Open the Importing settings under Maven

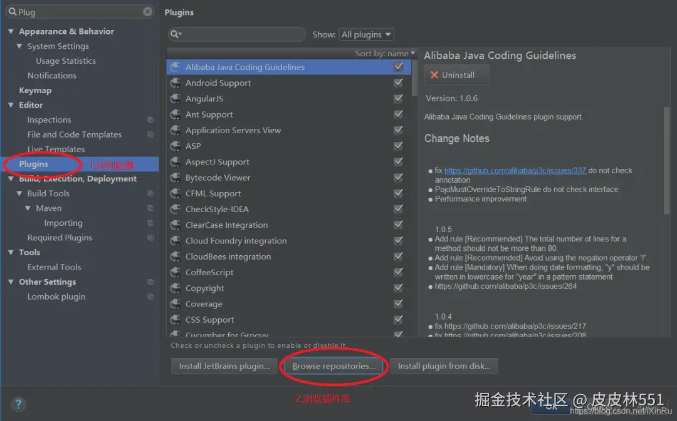[x=63, y=223]
